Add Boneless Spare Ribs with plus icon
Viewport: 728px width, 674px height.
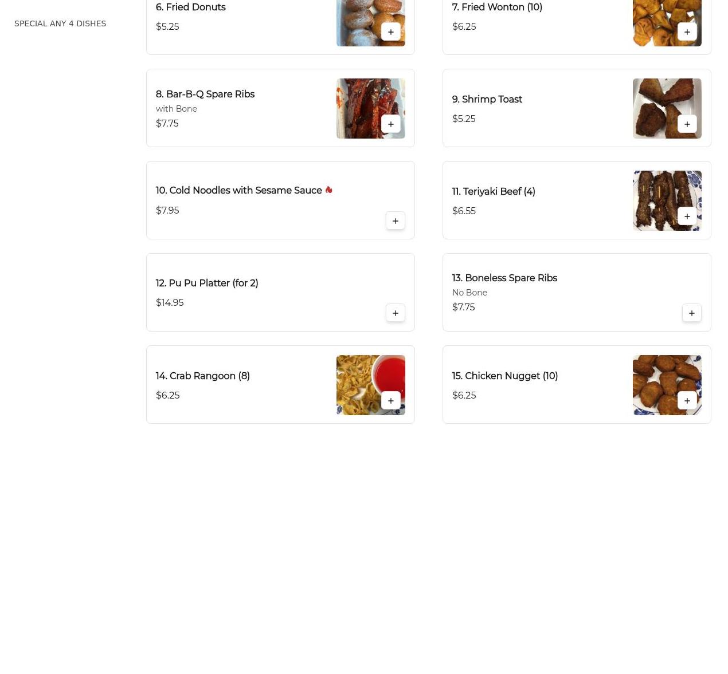point(692,313)
